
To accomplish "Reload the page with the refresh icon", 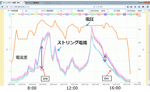I will pos(94,7).
